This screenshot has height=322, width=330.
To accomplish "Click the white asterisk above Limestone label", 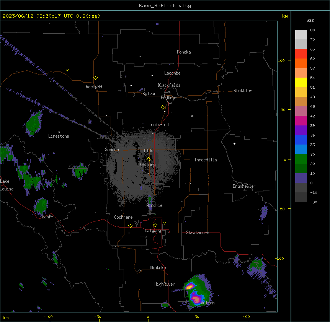I will [59, 132].
